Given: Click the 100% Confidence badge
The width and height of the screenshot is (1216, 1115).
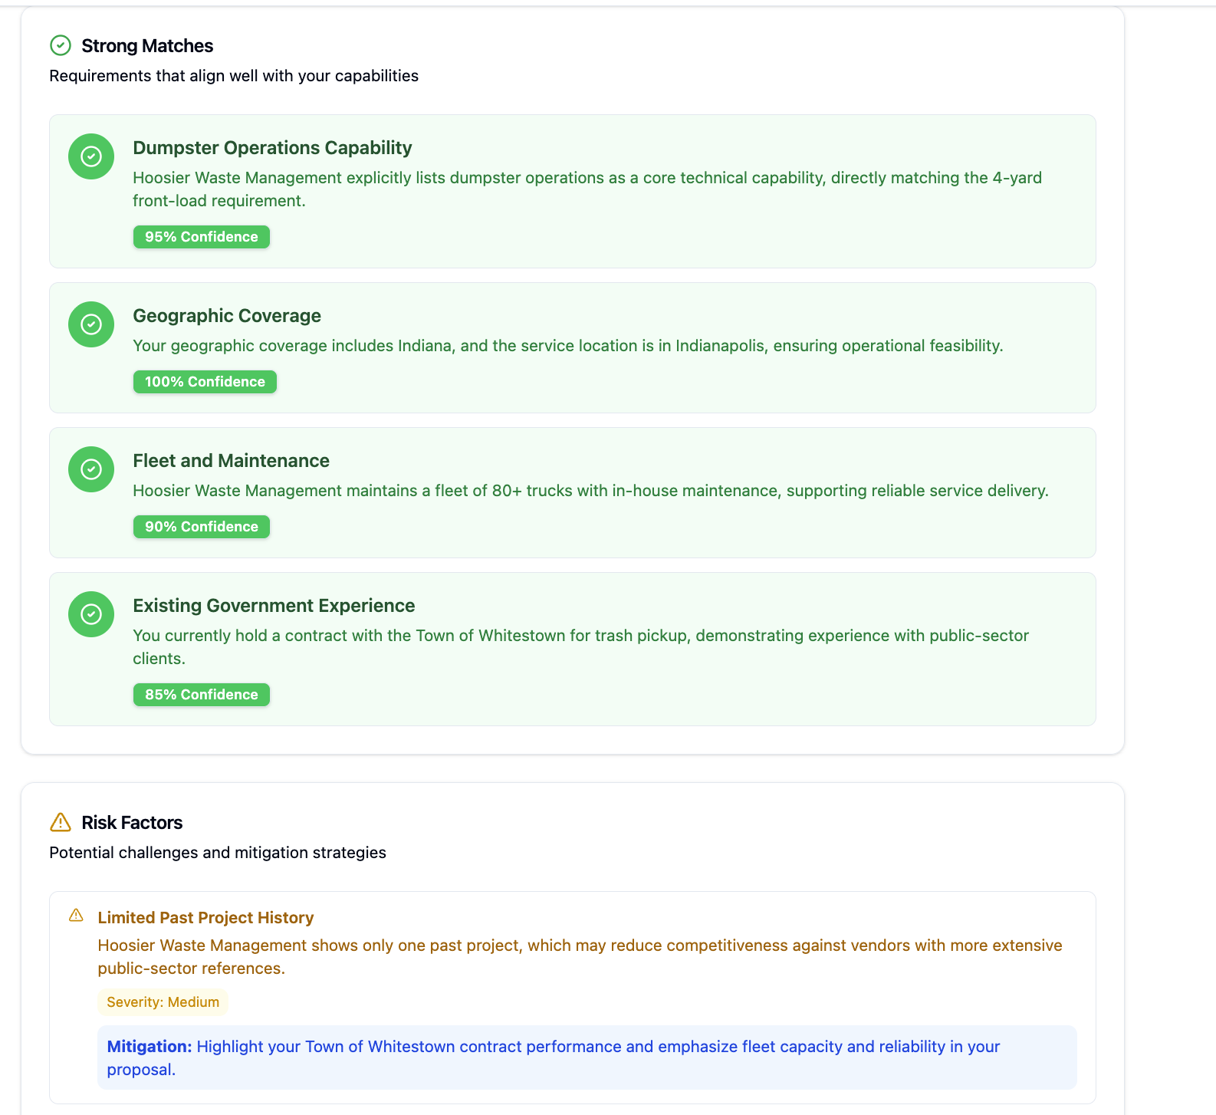Looking at the screenshot, I should (x=205, y=382).
